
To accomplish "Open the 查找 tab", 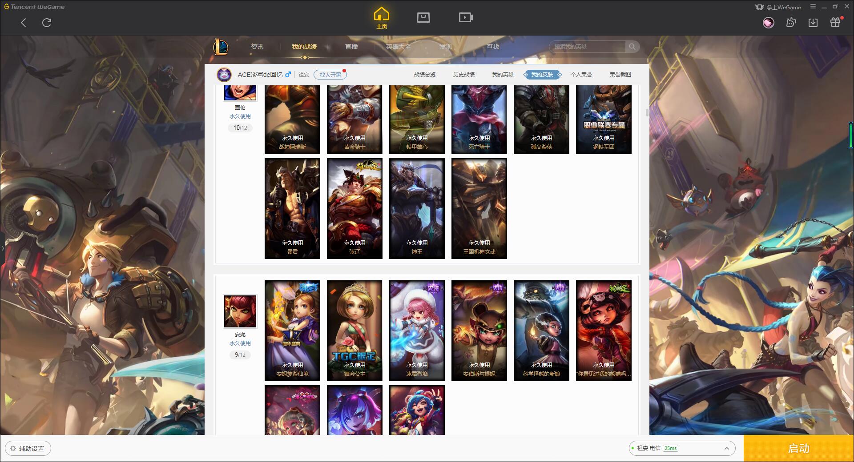I will pos(492,47).
